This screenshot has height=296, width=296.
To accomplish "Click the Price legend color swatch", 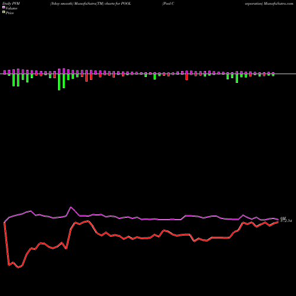I will click(x=4, y=12).
